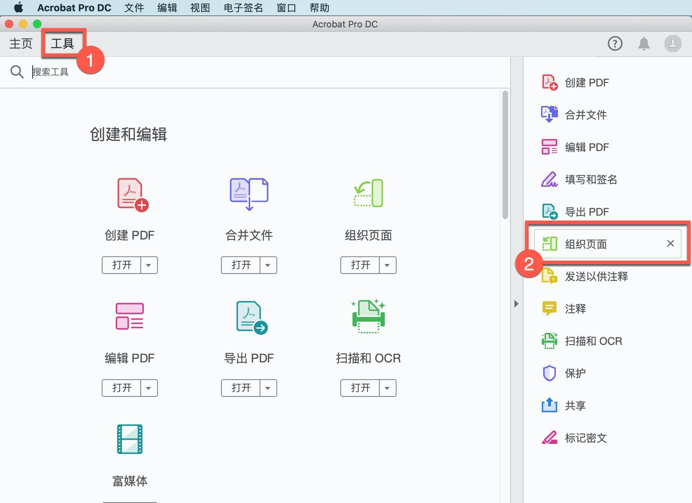Select the 扫描和 OCR tool icon
The width and height of the screenshot is (692, 503).
point(368,317)
